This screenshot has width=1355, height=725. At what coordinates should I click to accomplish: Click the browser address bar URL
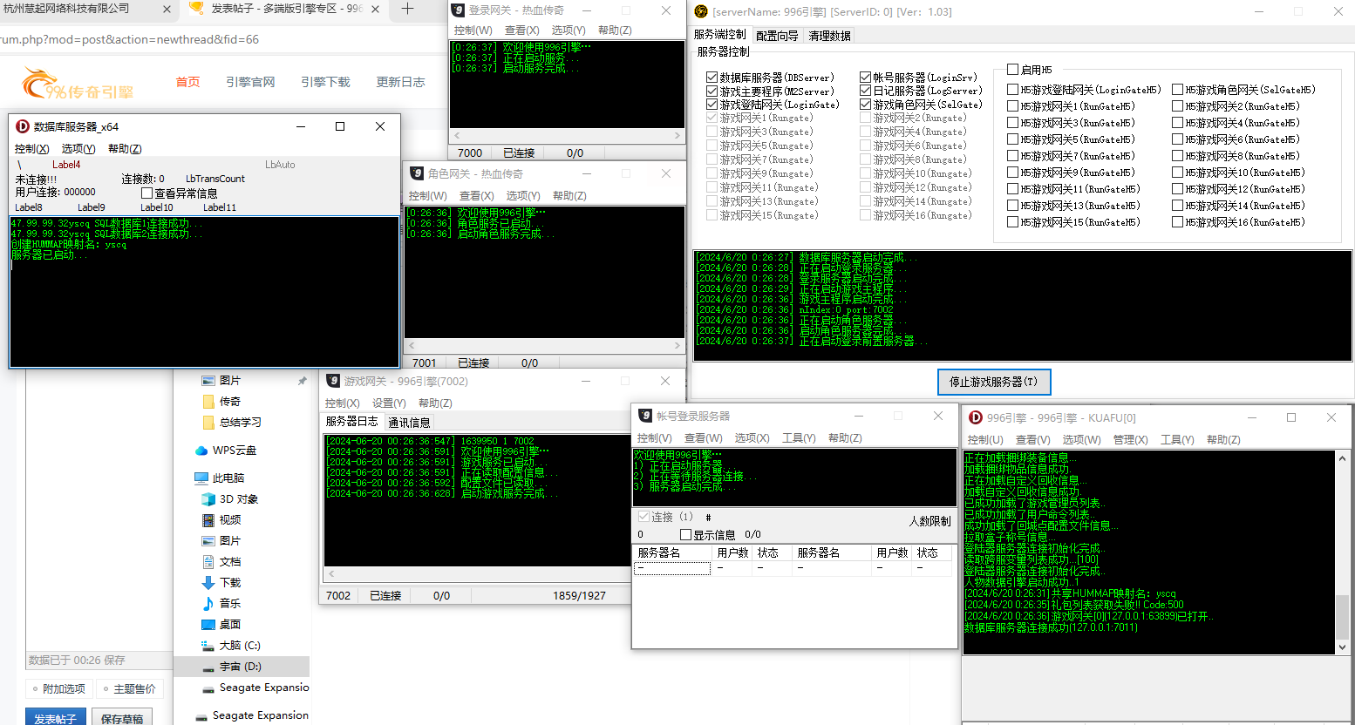[x=131, y=40]
